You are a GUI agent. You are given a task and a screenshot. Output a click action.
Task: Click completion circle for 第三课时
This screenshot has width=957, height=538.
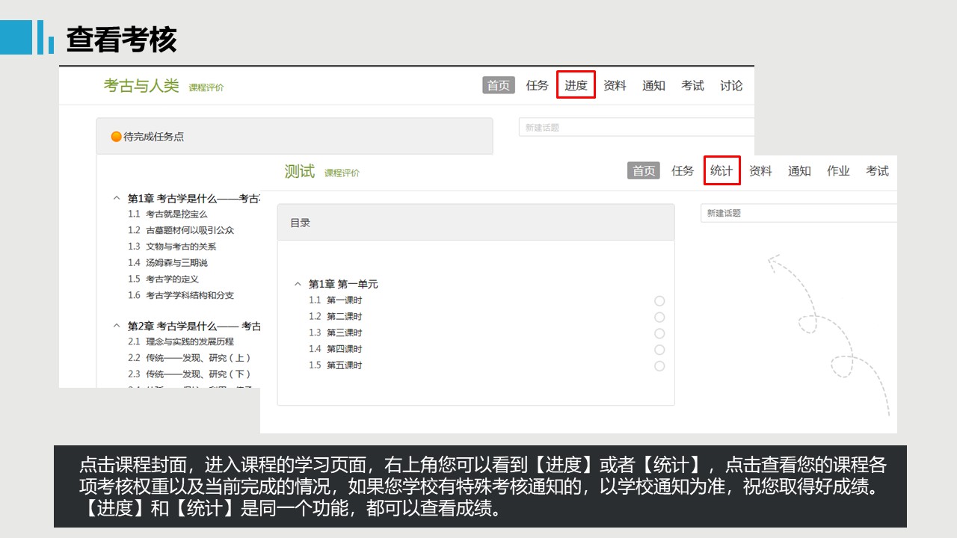point(659,334)
